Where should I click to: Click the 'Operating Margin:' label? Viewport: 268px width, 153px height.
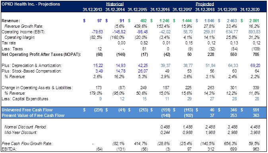coord(19,38)
